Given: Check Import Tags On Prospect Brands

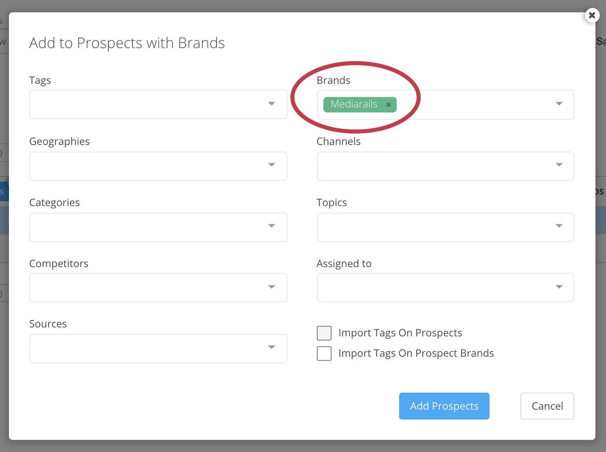Looking at the screenshot, I should click(x=324, y=353).
